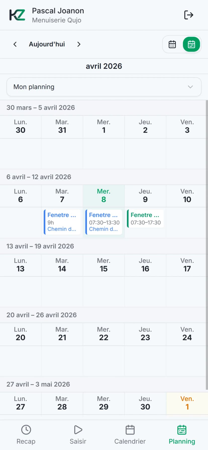
Task: Select today's date Mer. 8
Action: (x=103, y=196)
